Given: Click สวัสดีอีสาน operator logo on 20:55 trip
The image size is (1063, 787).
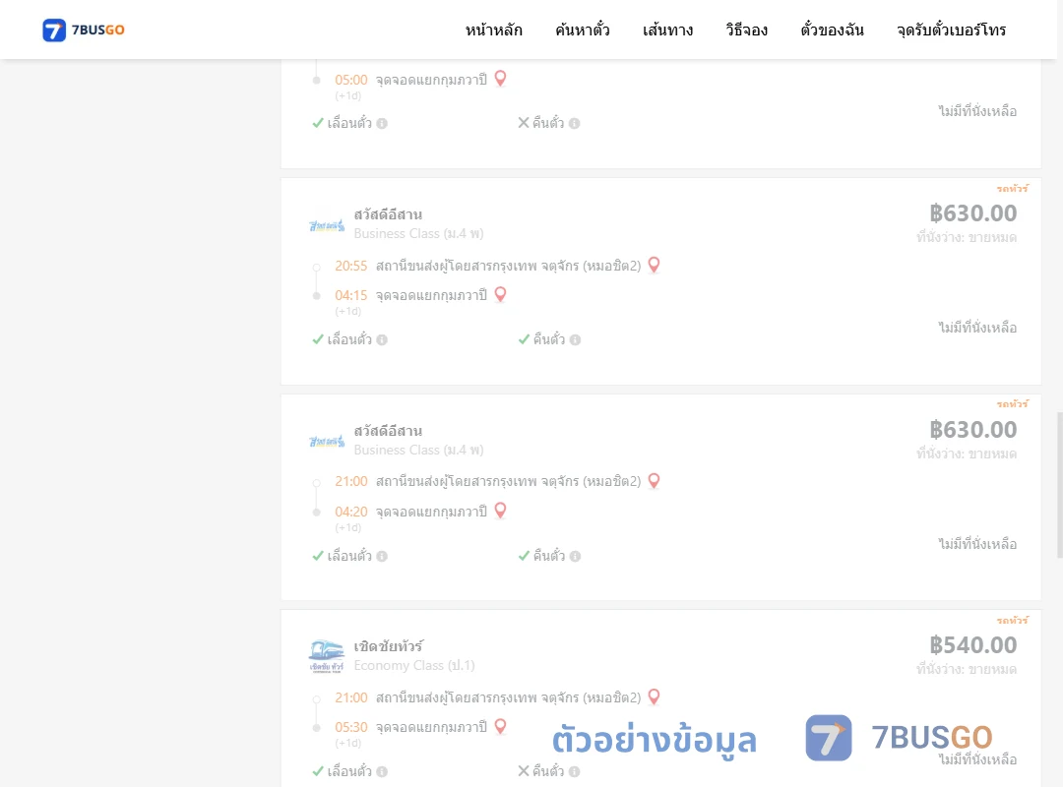Looking at the screenshot, I should 327,225.
